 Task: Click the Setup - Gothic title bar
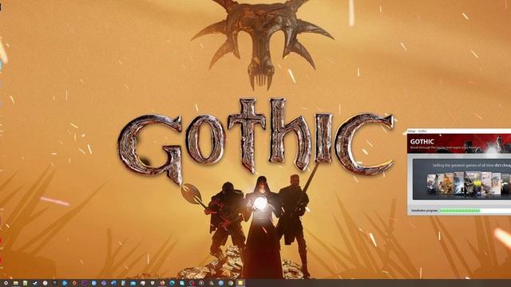(459, 131)
